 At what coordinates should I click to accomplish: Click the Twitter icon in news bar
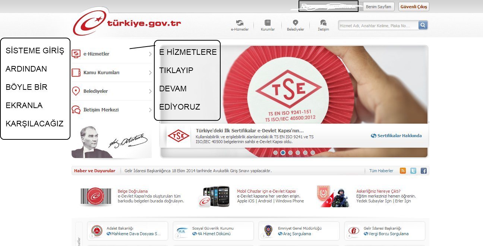pyautogui.click(x=413, y=171)
